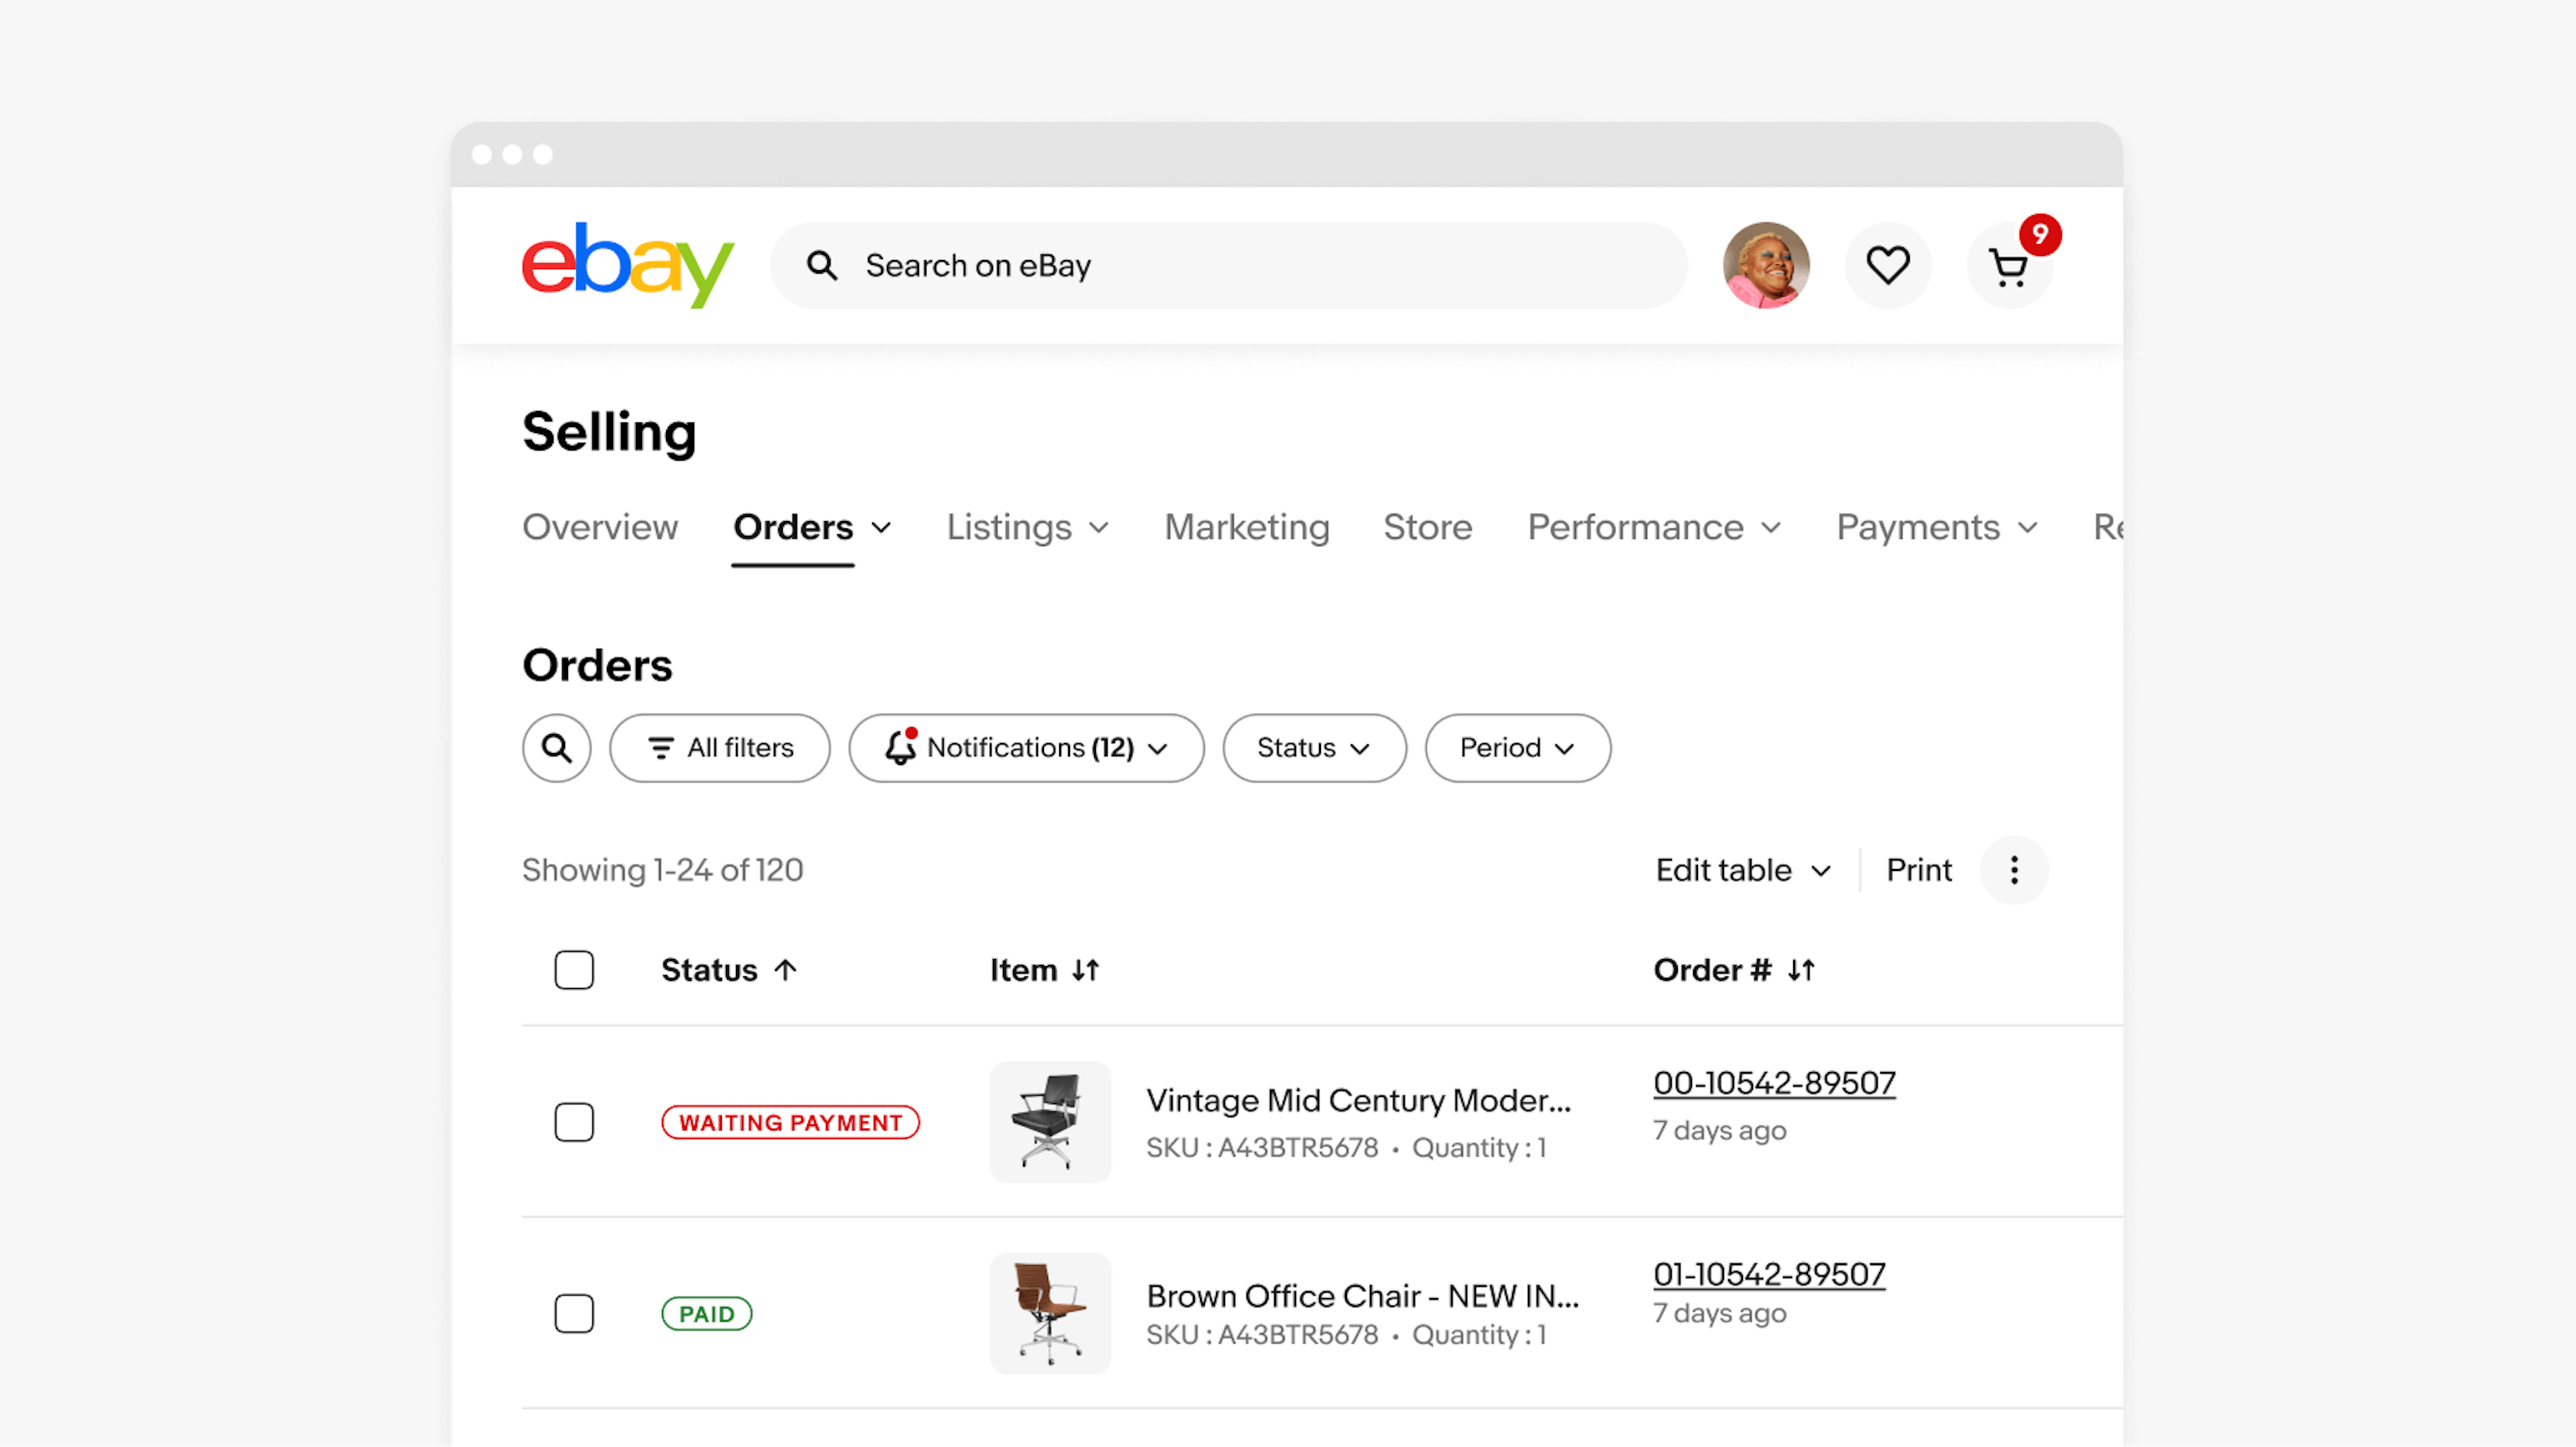
Task: Click the Brown Office Chair product thumbnail
Action: click(x=1046, y=1313)
